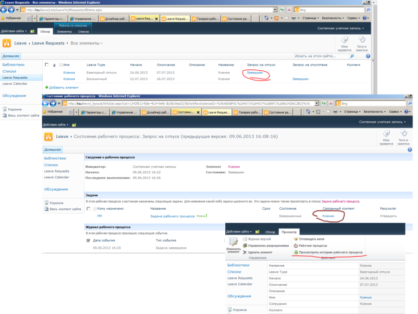Click the "Задача рабочего процесса" task link

click(172, 216)
